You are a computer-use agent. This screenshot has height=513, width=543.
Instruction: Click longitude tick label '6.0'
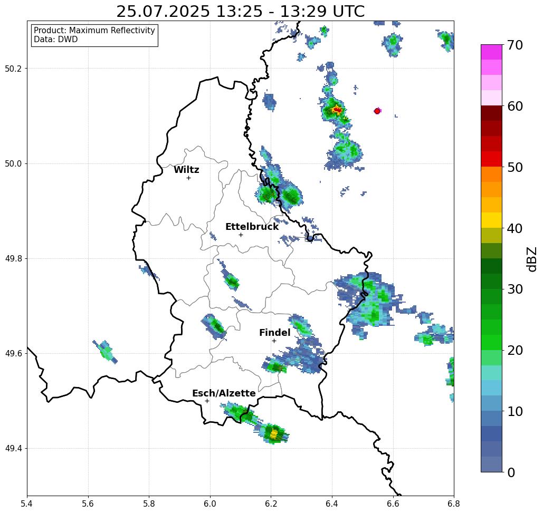pos(210,504)
